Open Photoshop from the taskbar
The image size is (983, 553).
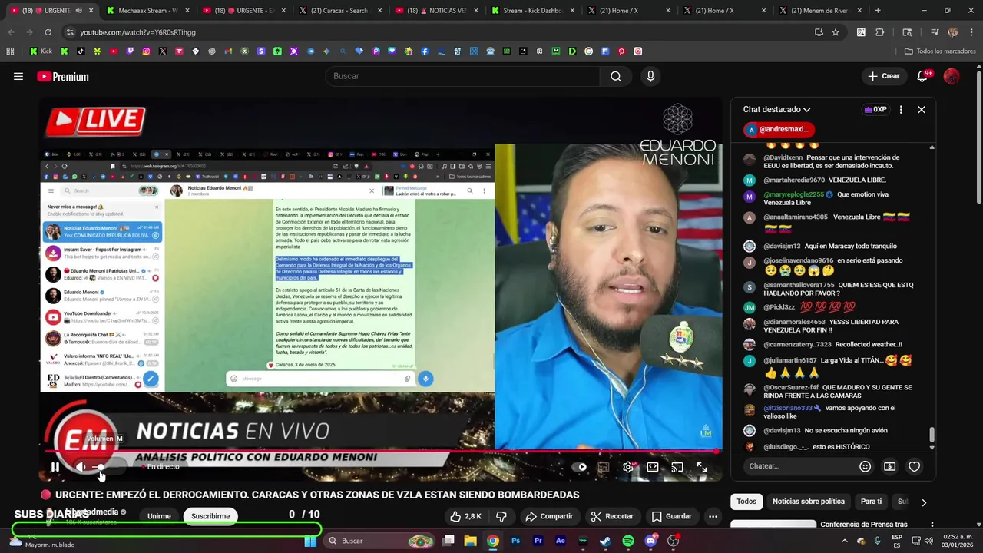click(515, 541)
